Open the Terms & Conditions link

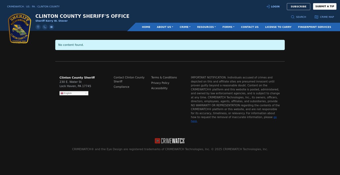164,77
